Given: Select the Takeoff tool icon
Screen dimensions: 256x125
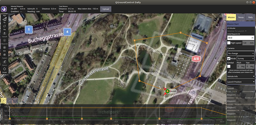Looking at the screenshot, I should tap(4, 33).
